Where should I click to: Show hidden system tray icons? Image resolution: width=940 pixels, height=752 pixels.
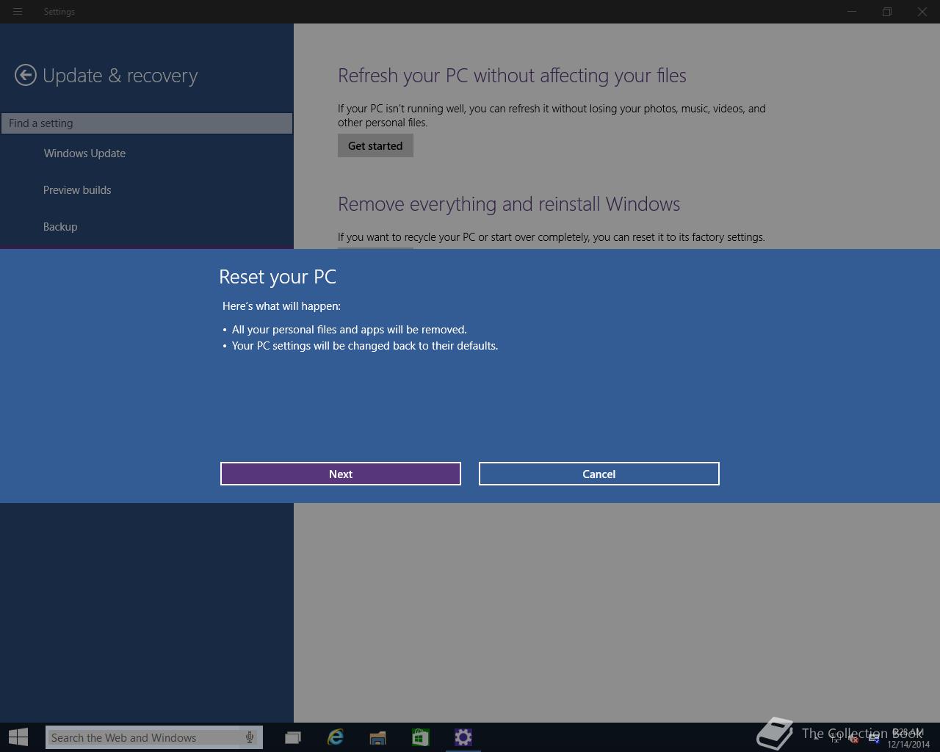[817, 737]
